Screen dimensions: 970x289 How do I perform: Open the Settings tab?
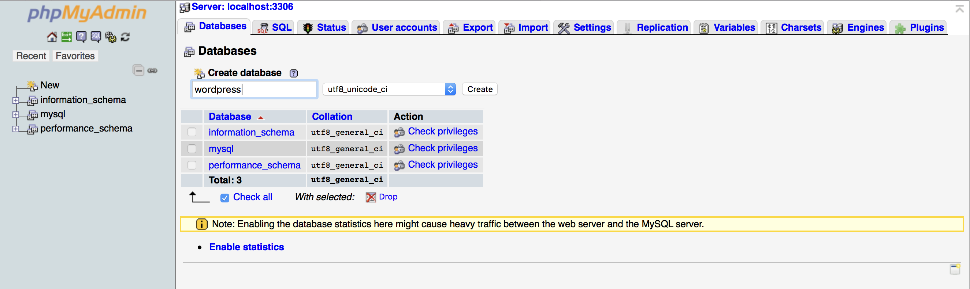[x=584, y=27]
